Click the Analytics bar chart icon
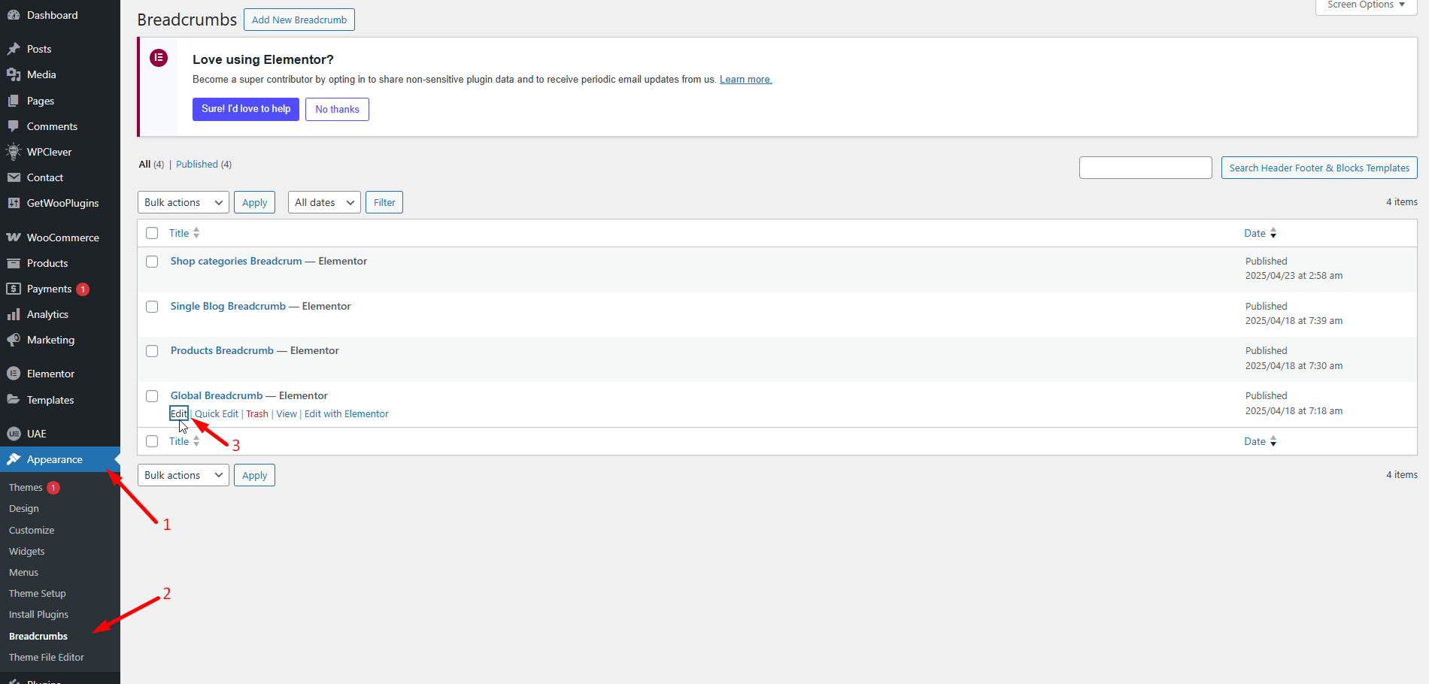 click(x=14, y=314)
